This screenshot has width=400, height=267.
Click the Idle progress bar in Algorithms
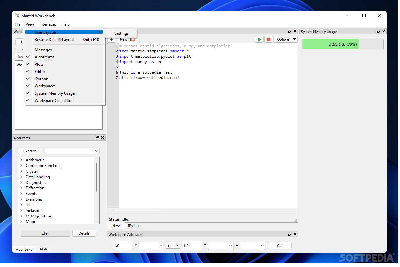tap(45, 233)
